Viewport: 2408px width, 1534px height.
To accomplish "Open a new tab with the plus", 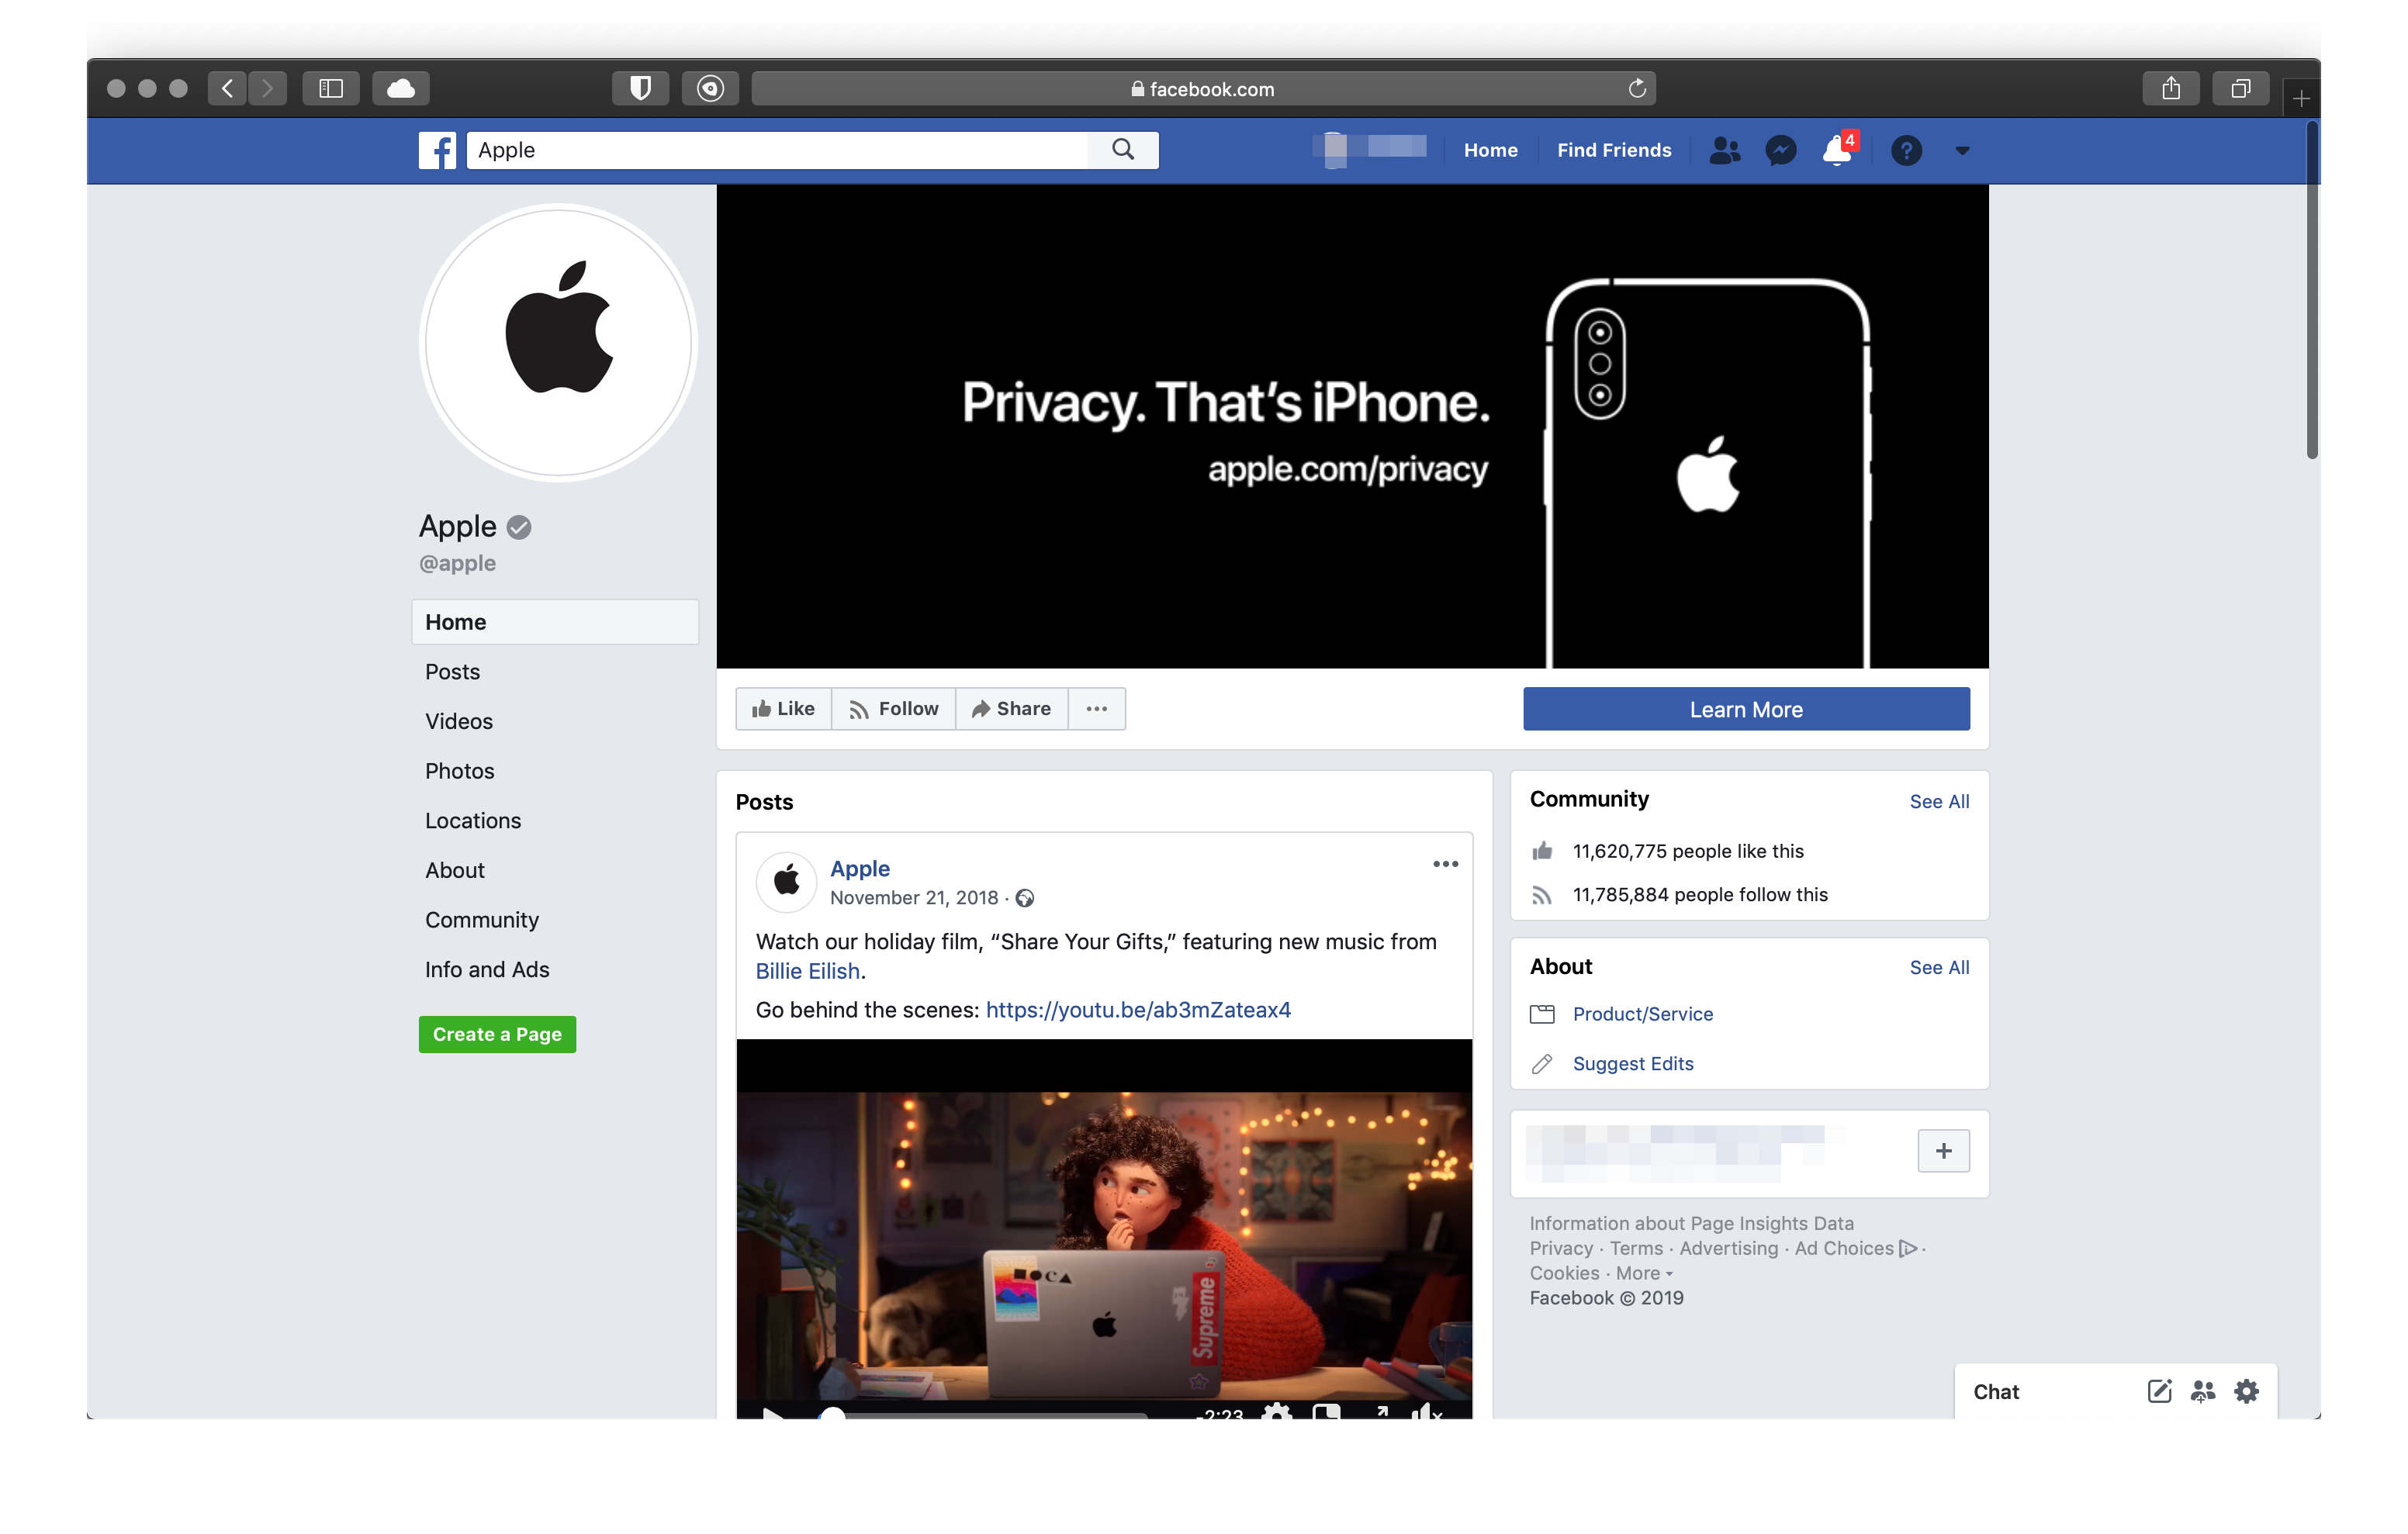I will tap(2301, 98).
